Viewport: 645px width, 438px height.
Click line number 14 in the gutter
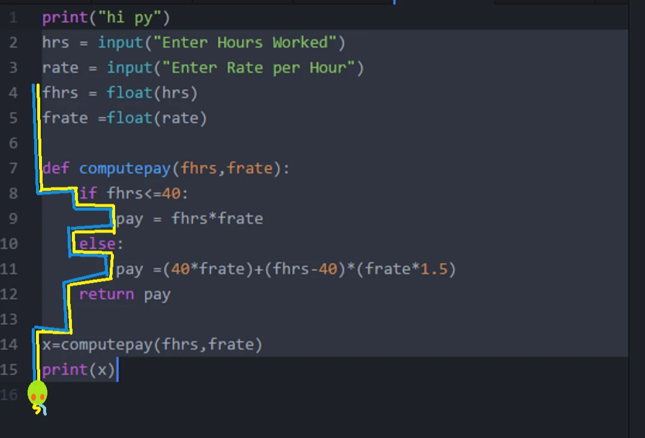[10, 345]
